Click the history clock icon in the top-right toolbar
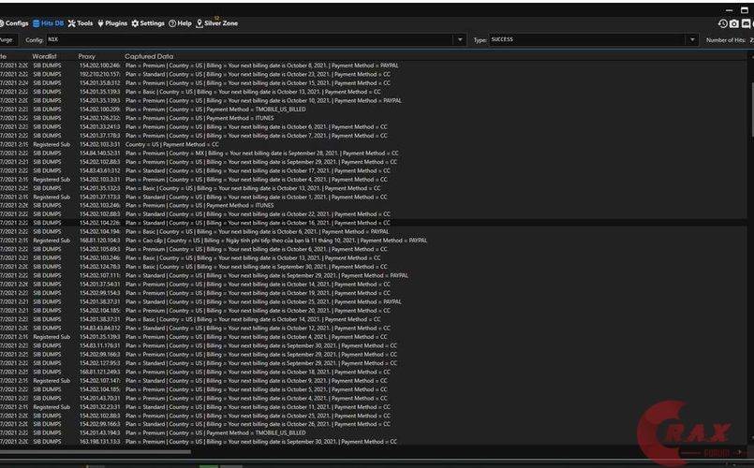The height and width of the screenshot is (468, 754). [722, 23]
